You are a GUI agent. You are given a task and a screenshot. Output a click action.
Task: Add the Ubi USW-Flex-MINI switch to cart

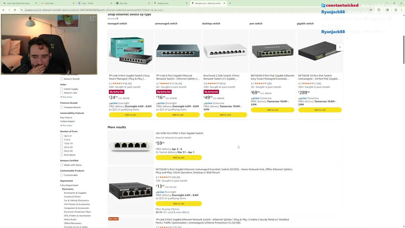(178, 157)
